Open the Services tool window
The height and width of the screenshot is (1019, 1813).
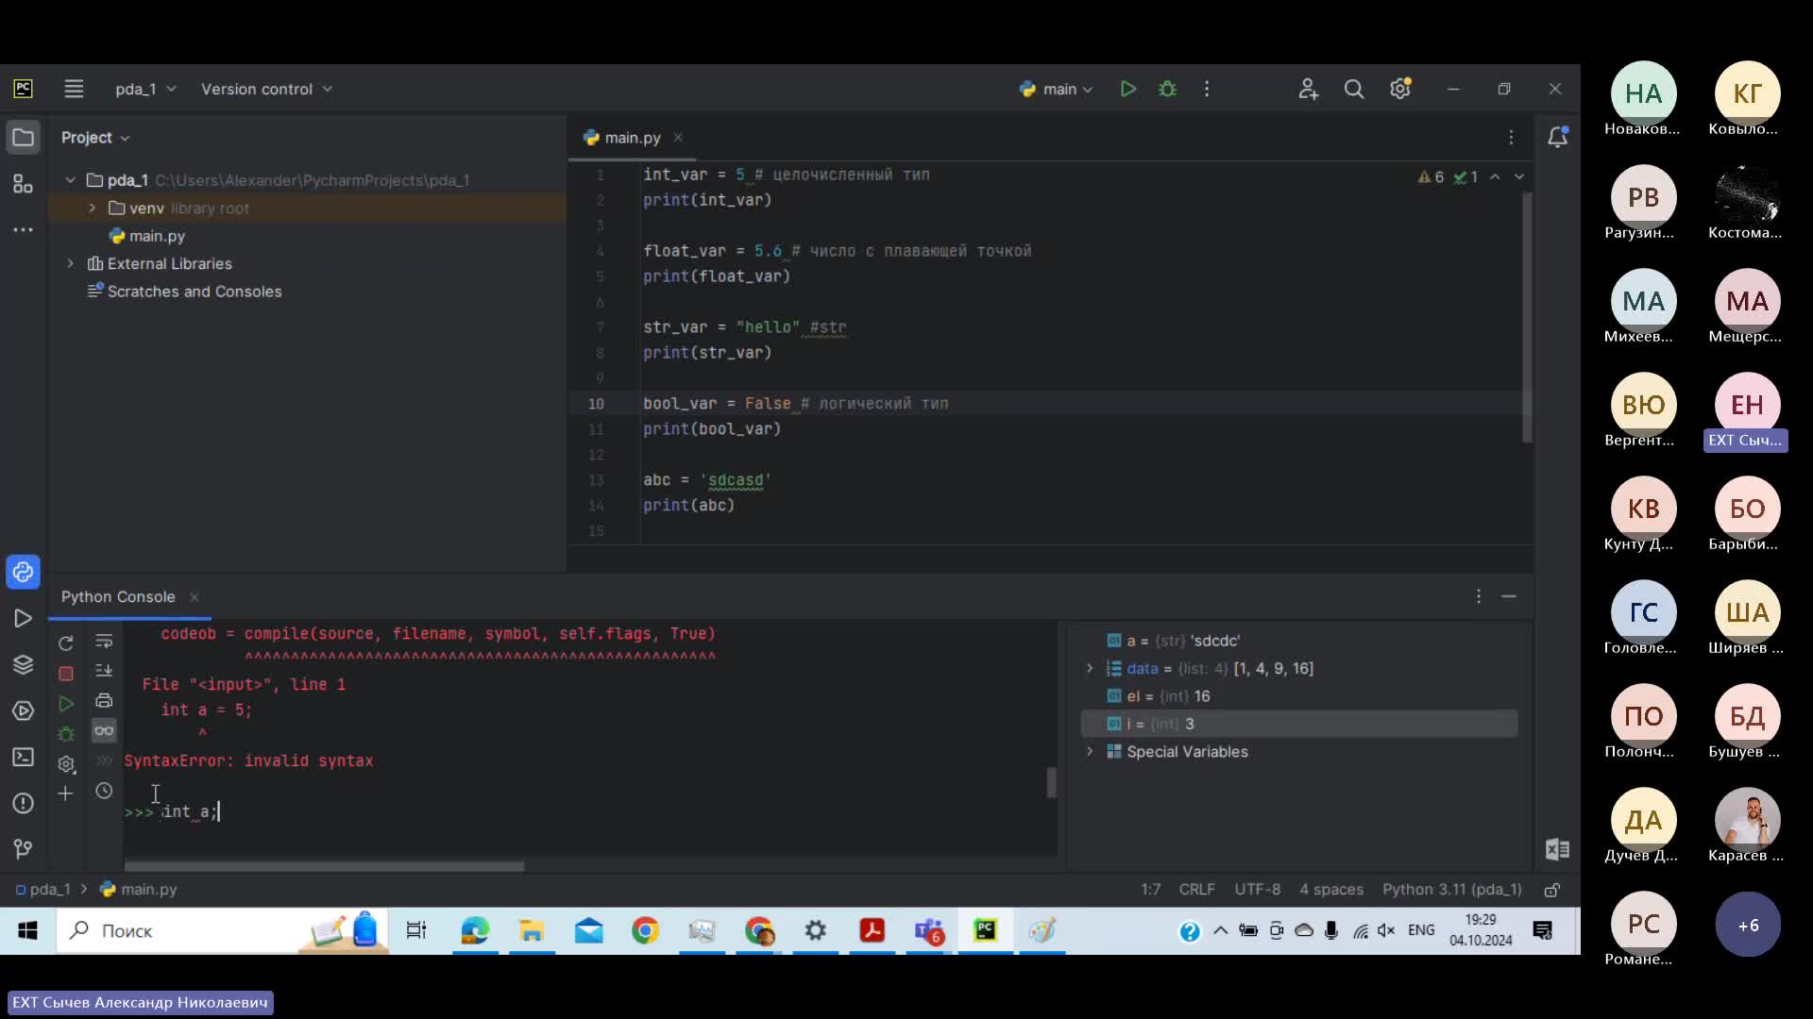[23, 710]
